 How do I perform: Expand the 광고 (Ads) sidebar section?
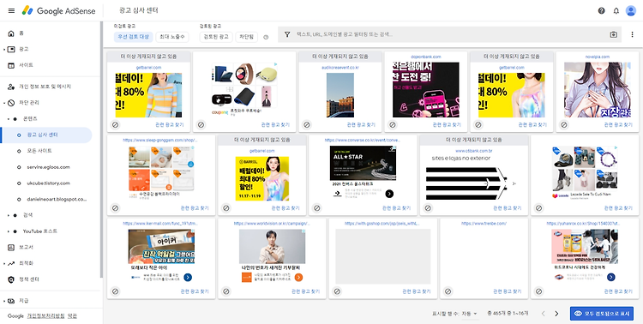pyautogui.click(x=4, y=49)
